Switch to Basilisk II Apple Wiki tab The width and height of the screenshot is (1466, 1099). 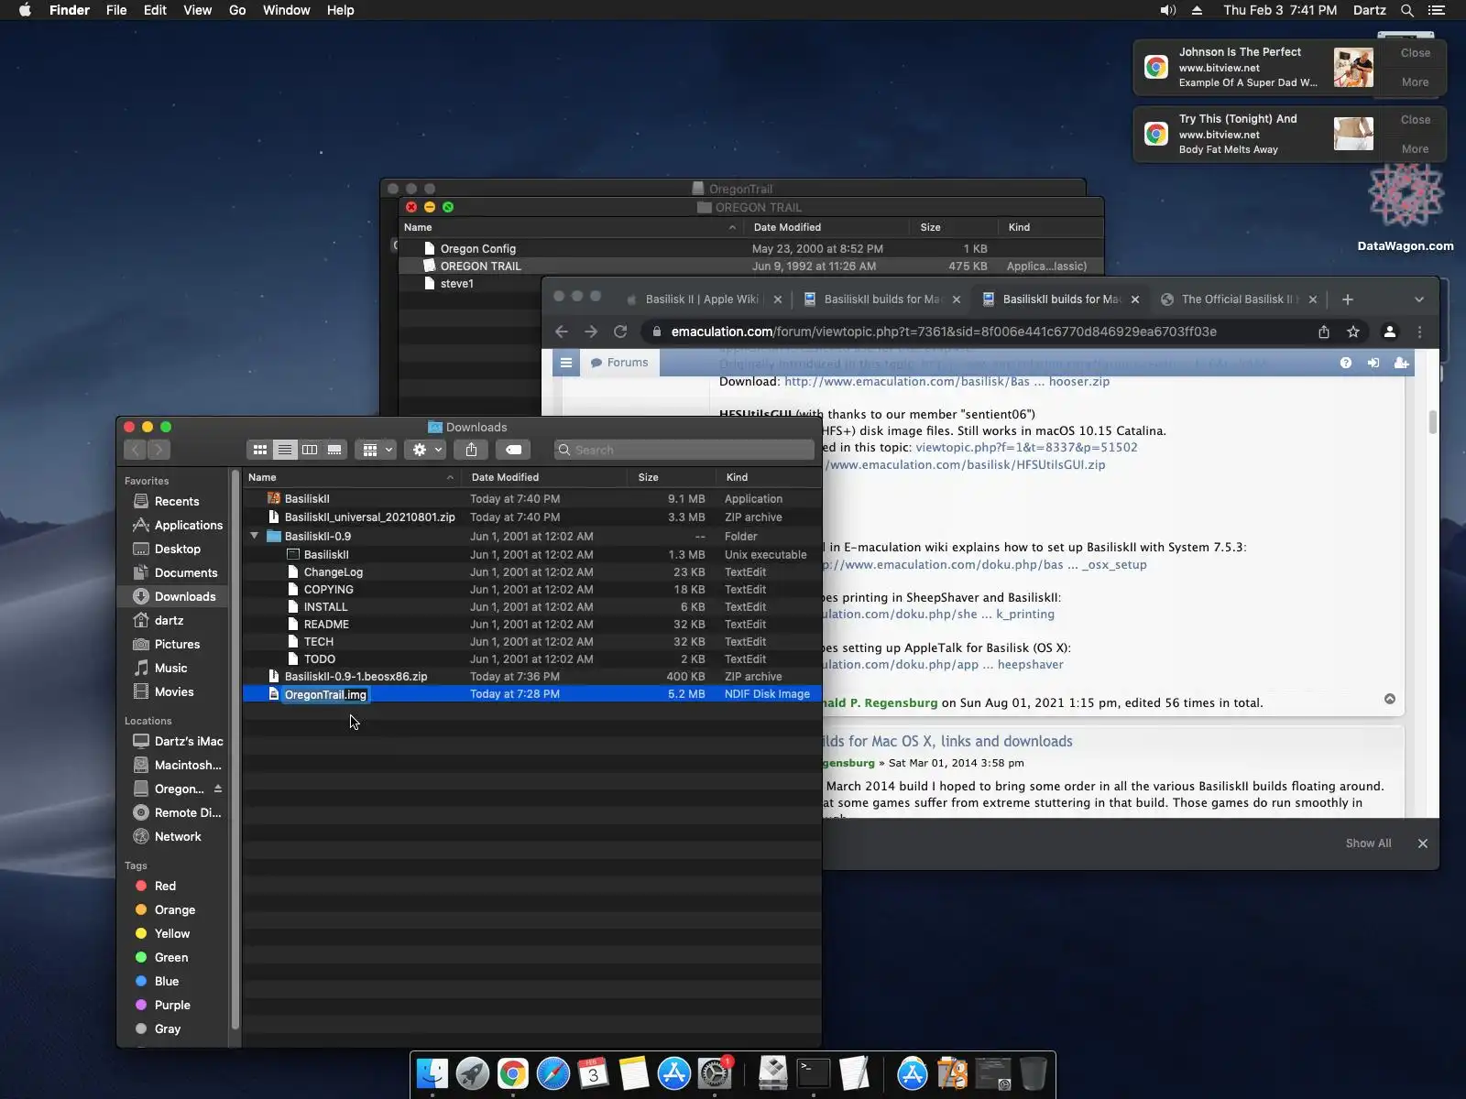pos(702,299)
